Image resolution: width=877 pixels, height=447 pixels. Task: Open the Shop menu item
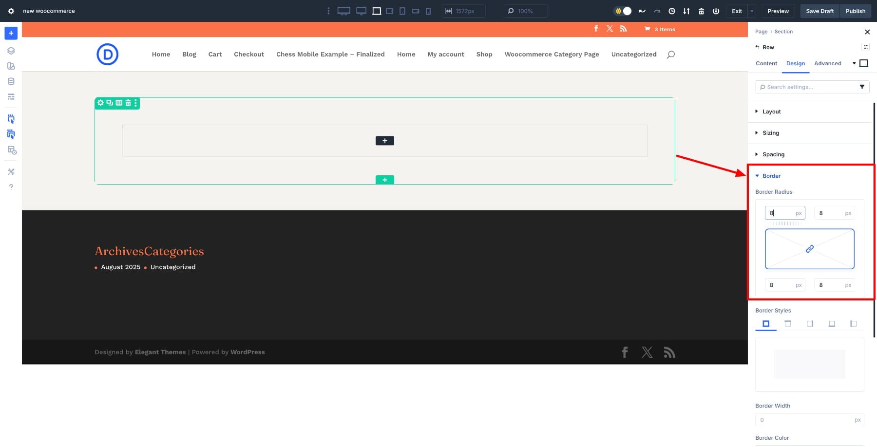484,54
